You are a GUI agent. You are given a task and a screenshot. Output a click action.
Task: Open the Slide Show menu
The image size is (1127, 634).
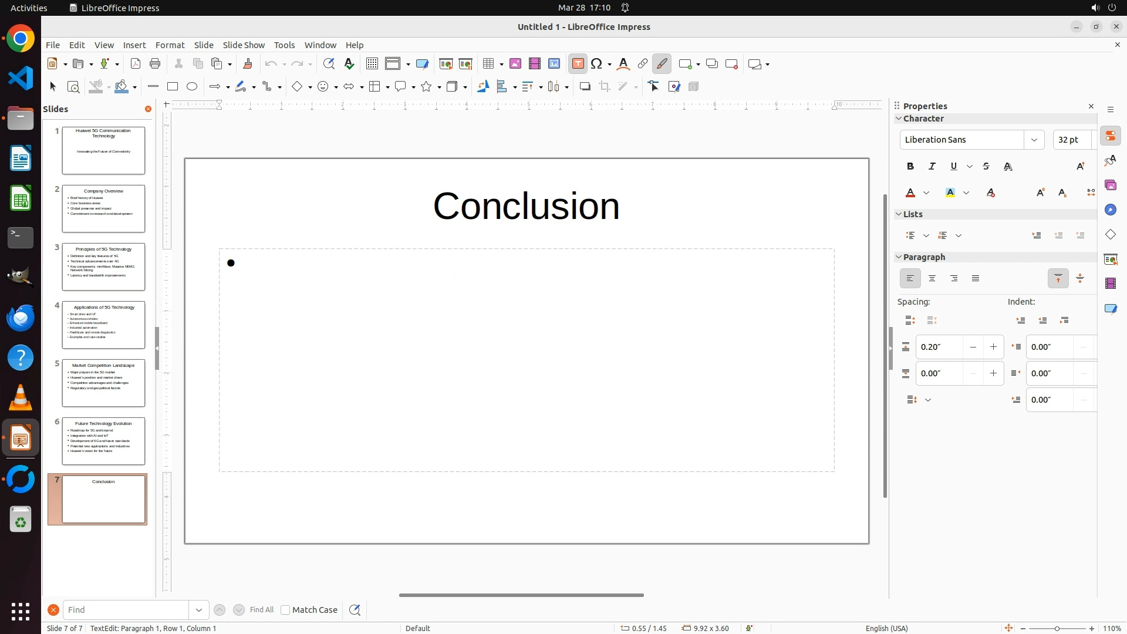pyautogui.click(x=244, y=45)
